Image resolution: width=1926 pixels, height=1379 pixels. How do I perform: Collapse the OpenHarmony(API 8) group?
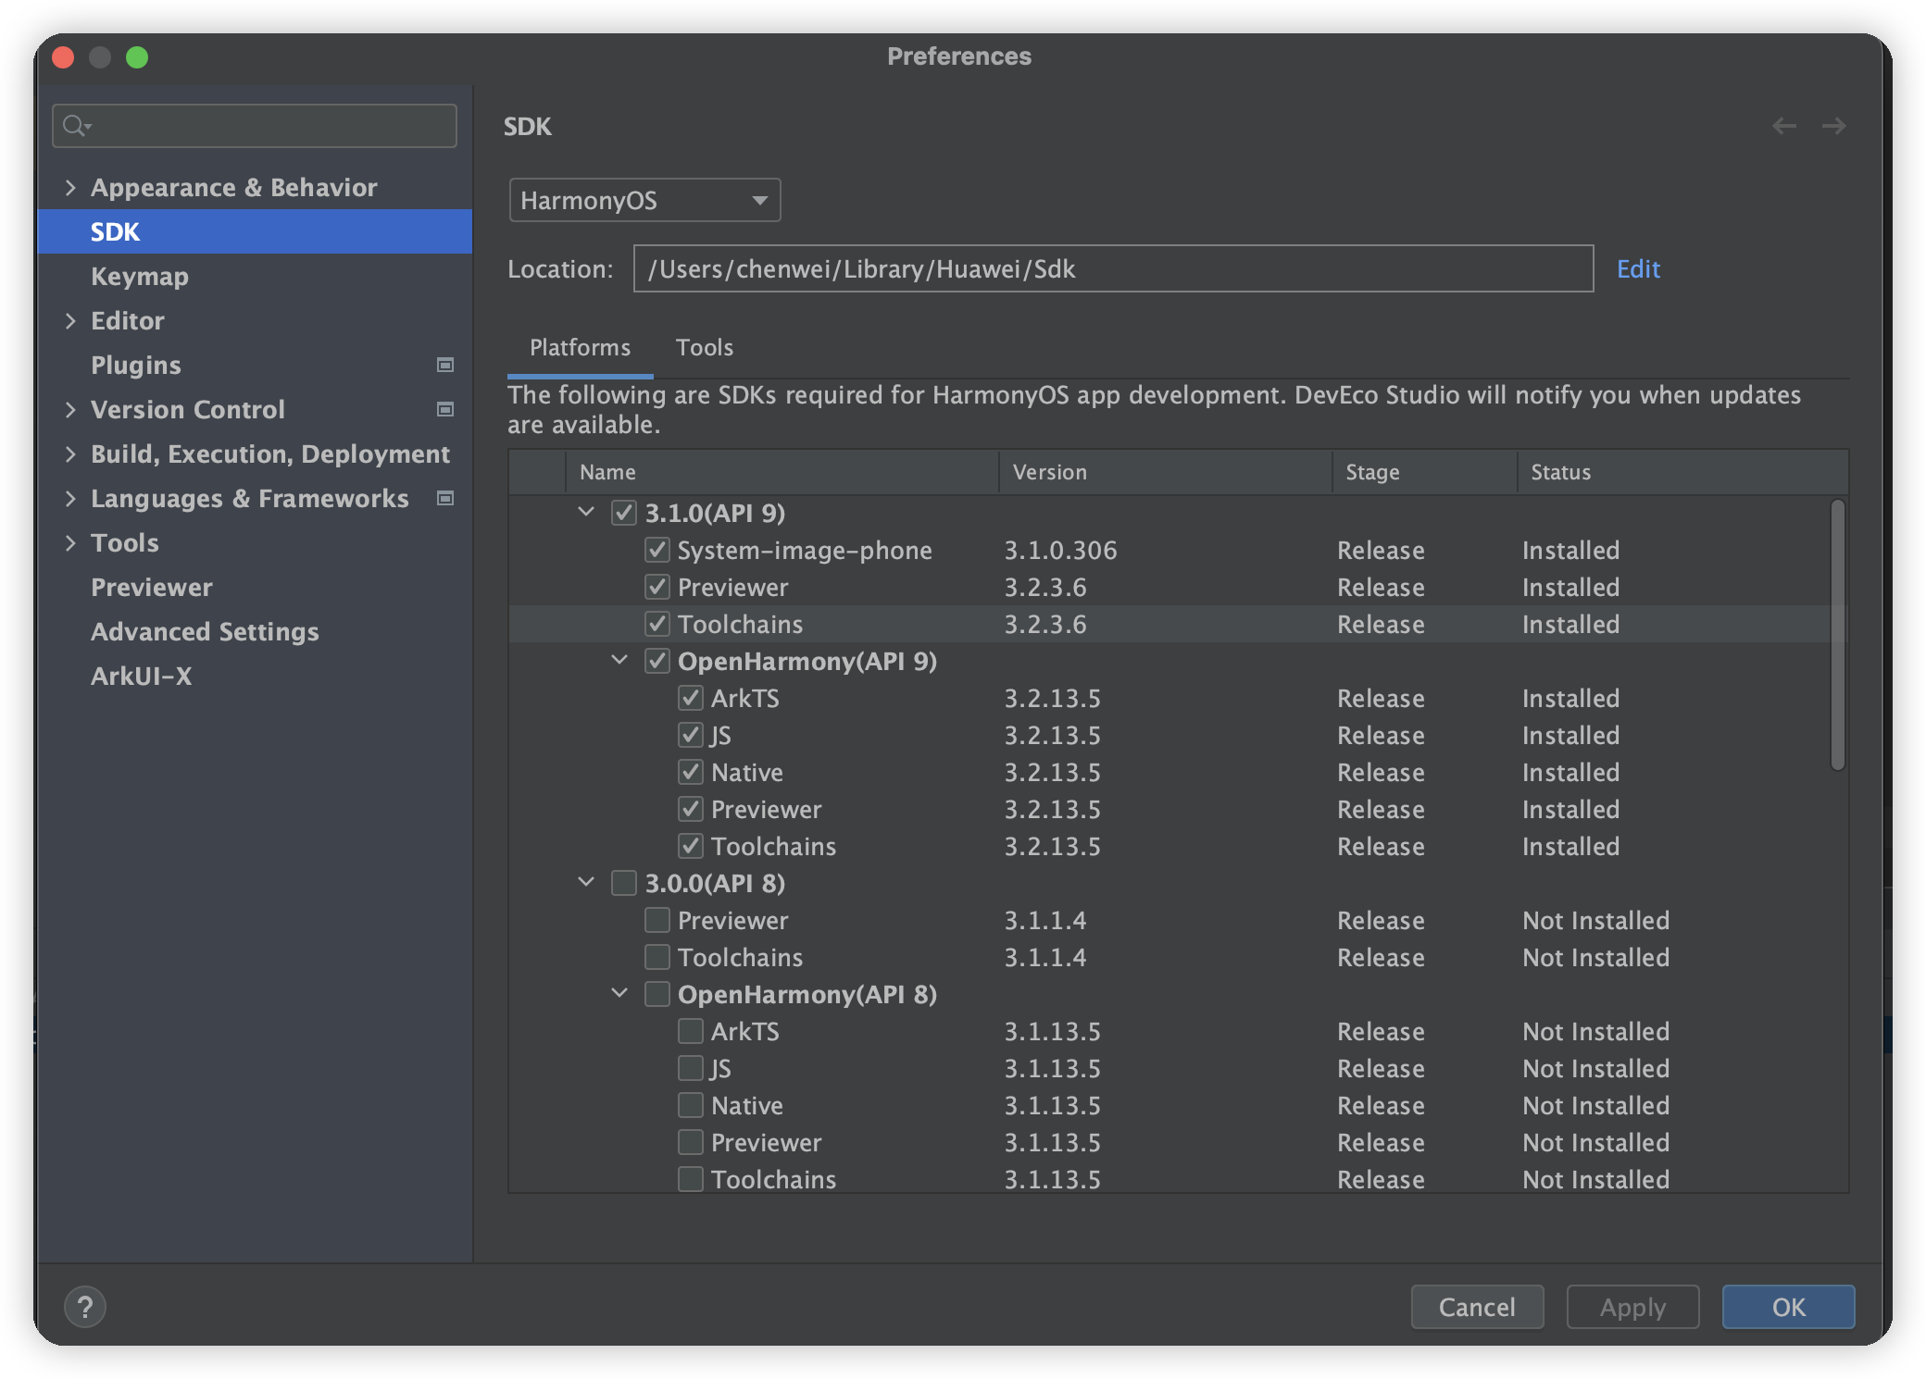(619, 993)
